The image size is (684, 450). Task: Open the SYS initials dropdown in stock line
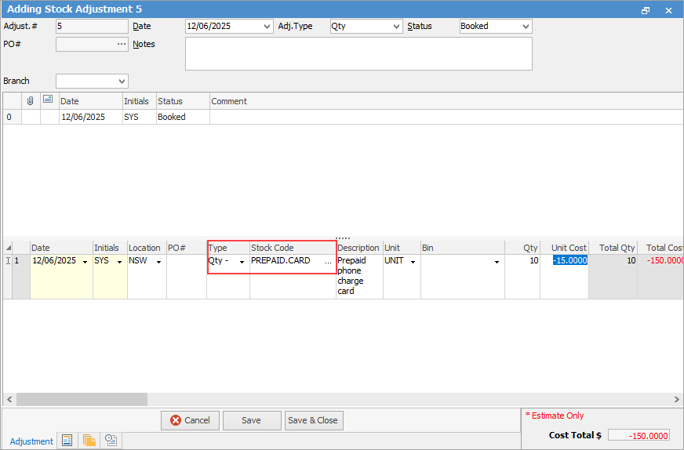pyautogui.click(x=119, y=262)
